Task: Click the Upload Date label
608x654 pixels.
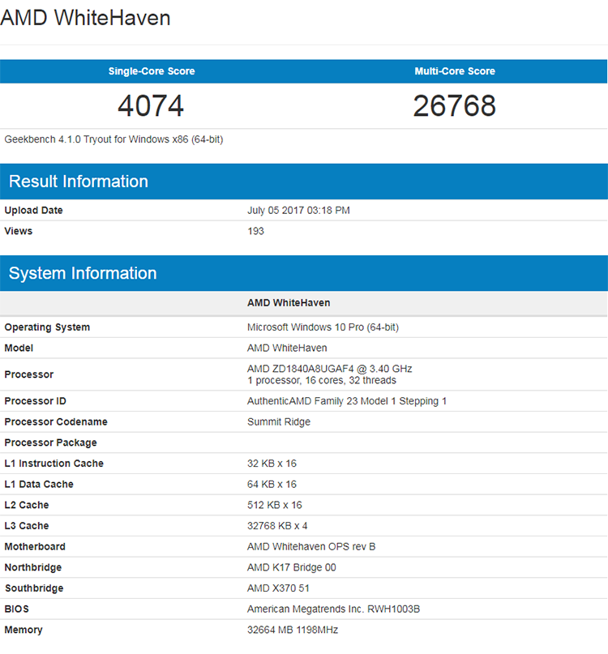Action: click(x=33, y=210)
